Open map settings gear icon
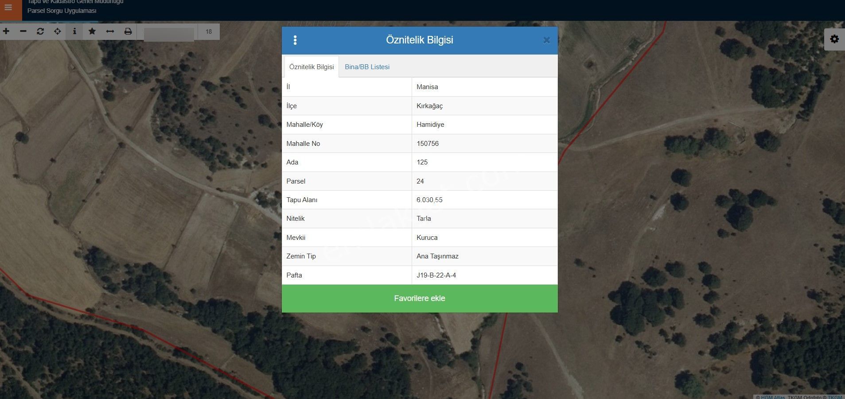Image resolution: width=845 pixels, height=399 pixels. (834, 39)
